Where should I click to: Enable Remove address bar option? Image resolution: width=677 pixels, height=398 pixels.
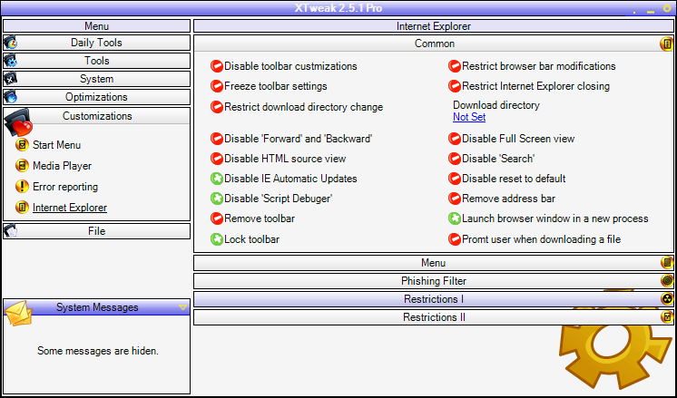(455, 199)
